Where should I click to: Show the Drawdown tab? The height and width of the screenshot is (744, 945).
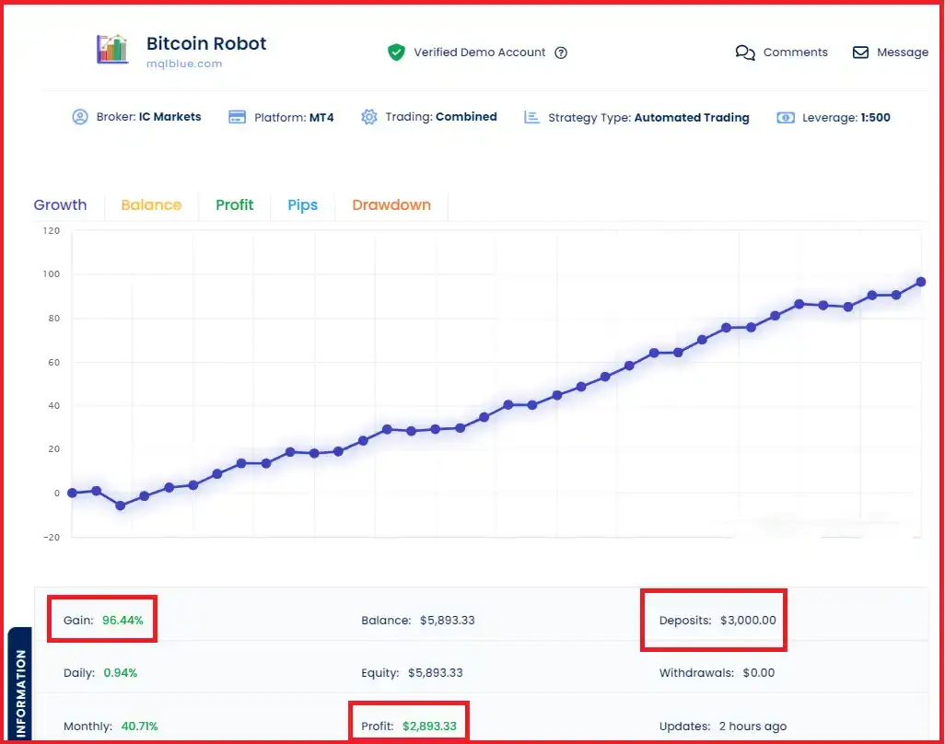(x=391, y=205)
